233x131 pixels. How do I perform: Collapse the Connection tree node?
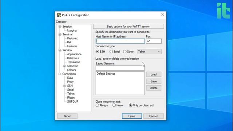(60, 74)
